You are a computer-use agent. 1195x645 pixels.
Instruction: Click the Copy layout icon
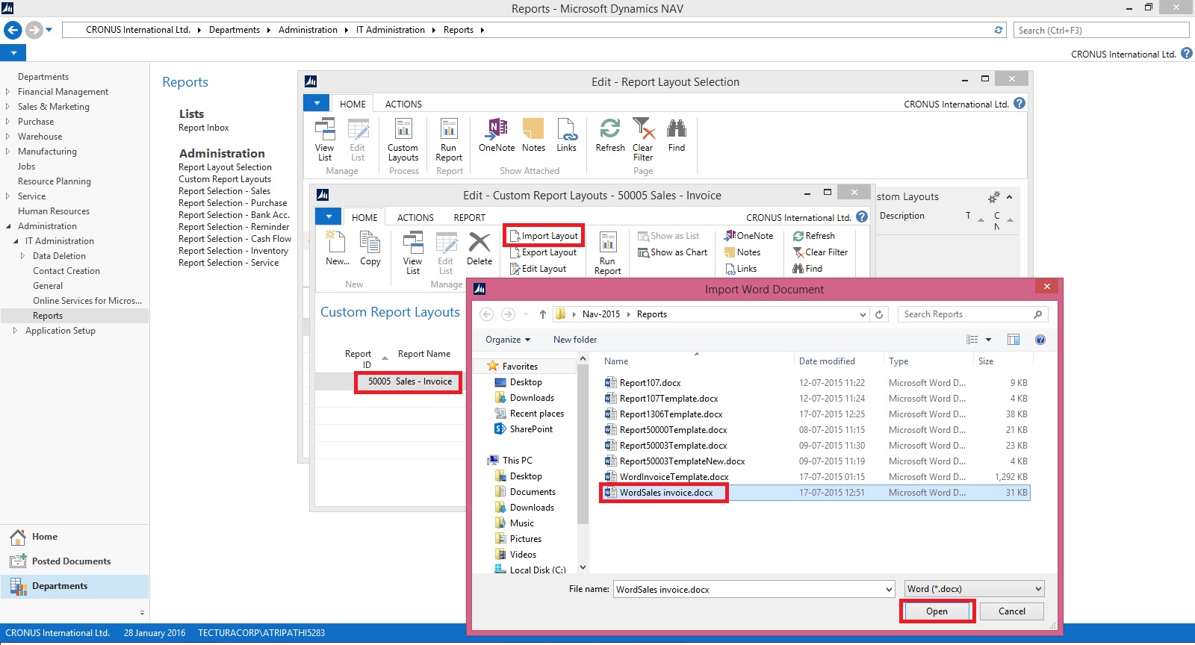(x=370, y=248)
